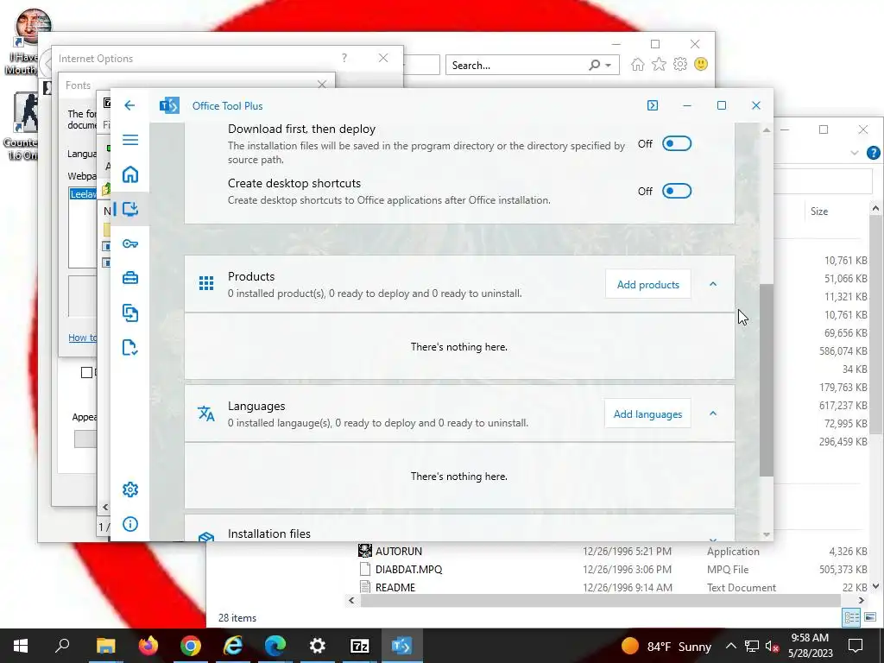Launch Microsoft Edge from taskbar
Viewport: 884px width, 663px height.
pyautogui.click(x=275, y=646)
